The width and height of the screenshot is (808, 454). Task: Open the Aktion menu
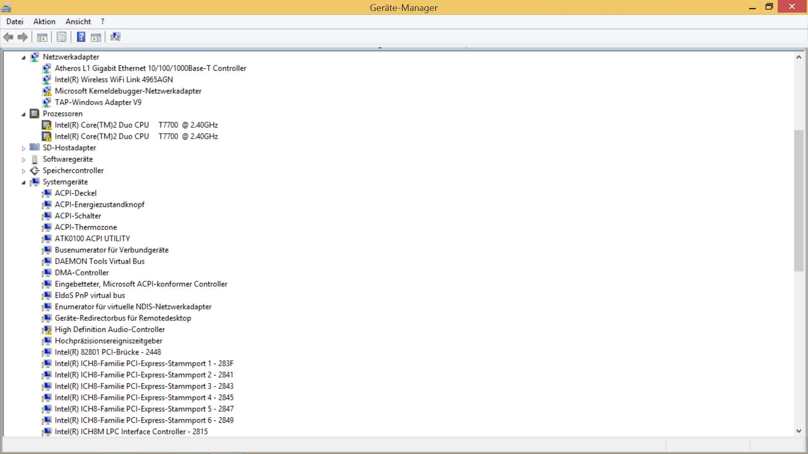coord(44,21)
